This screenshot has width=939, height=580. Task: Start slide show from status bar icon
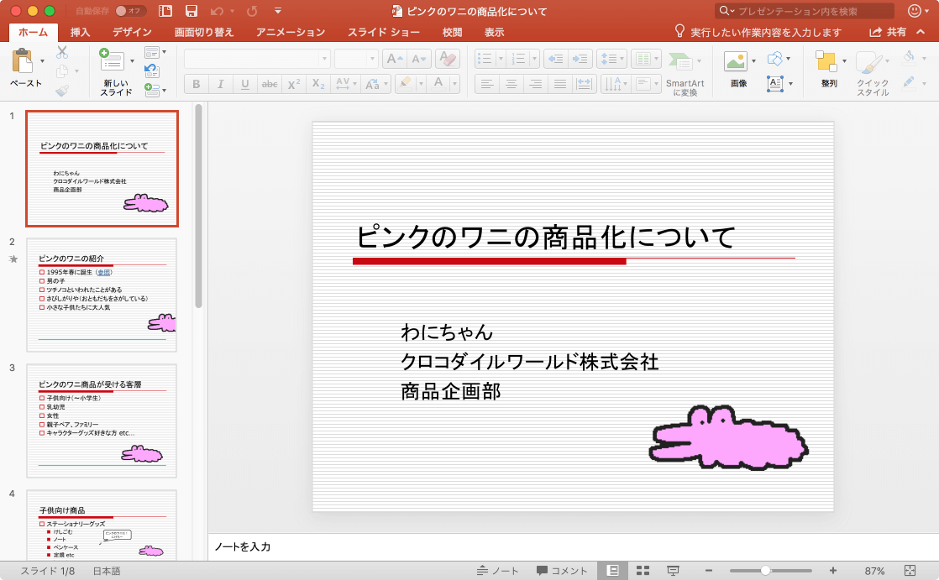tap(673, 571)
